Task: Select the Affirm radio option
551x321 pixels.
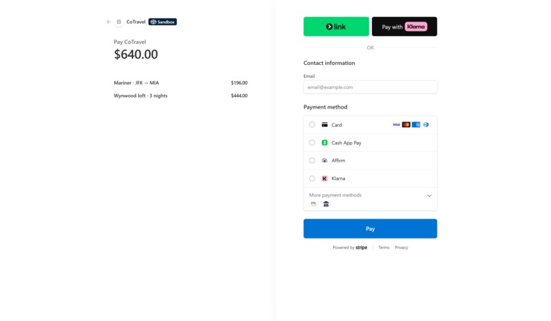Action: [x=312, y=160]
